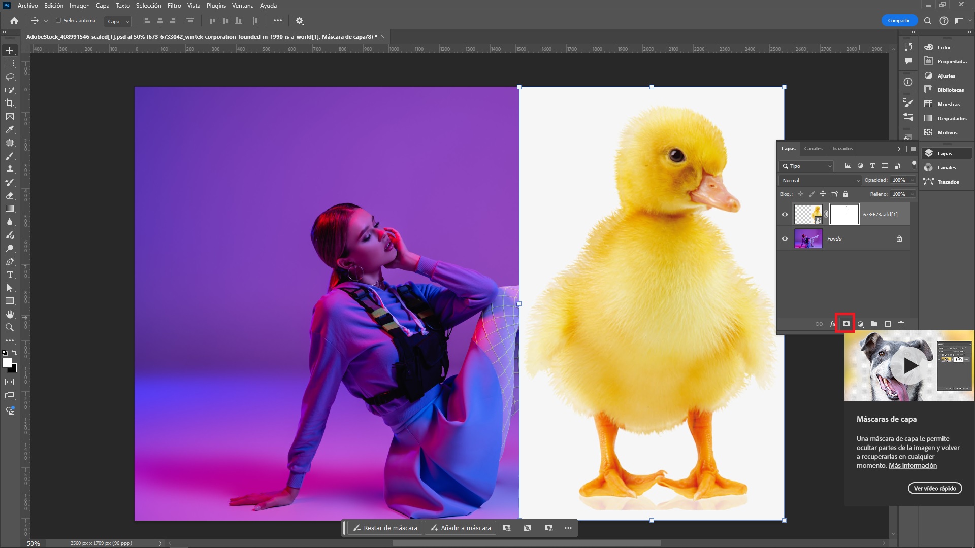Select the Gradient tool
Image resolution: width=975 pixels, height=548 pixels.
coord(10,209)
